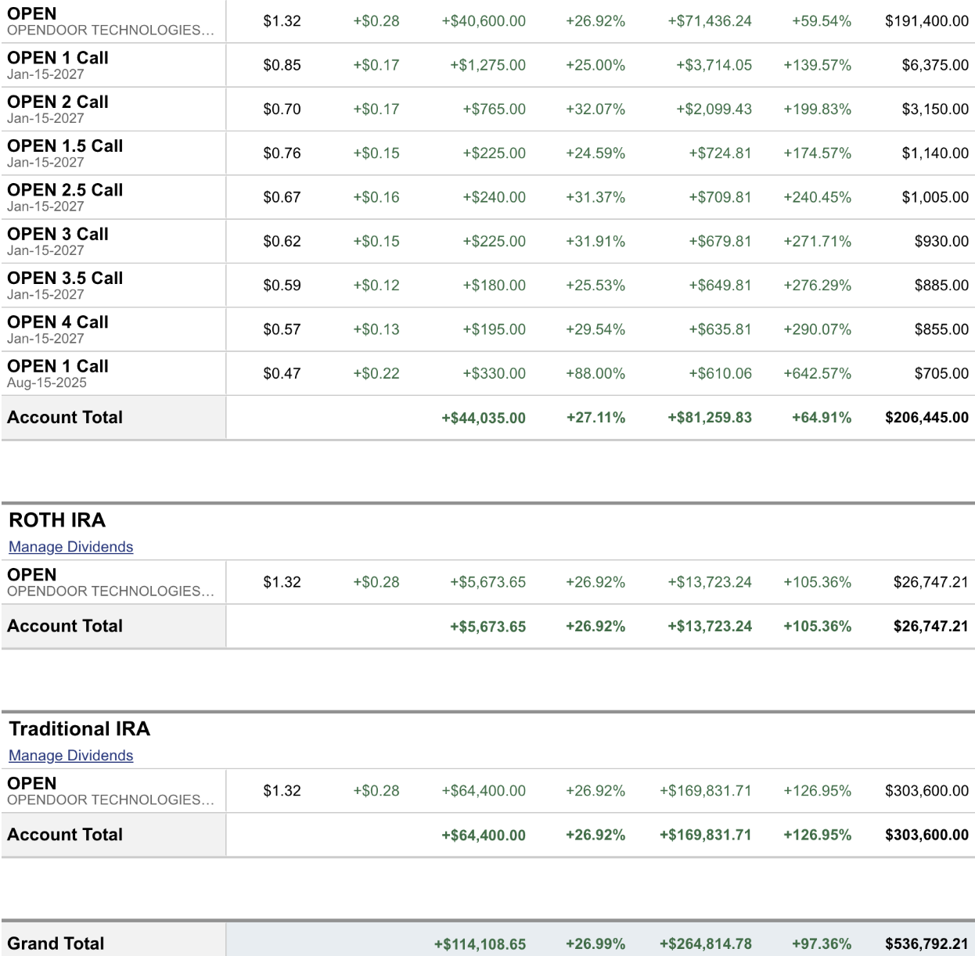The height and width of the screenshot is (956, 975).
Task: Click the +$3,714.05 total gain cell
Action: (x=714, y=66)
